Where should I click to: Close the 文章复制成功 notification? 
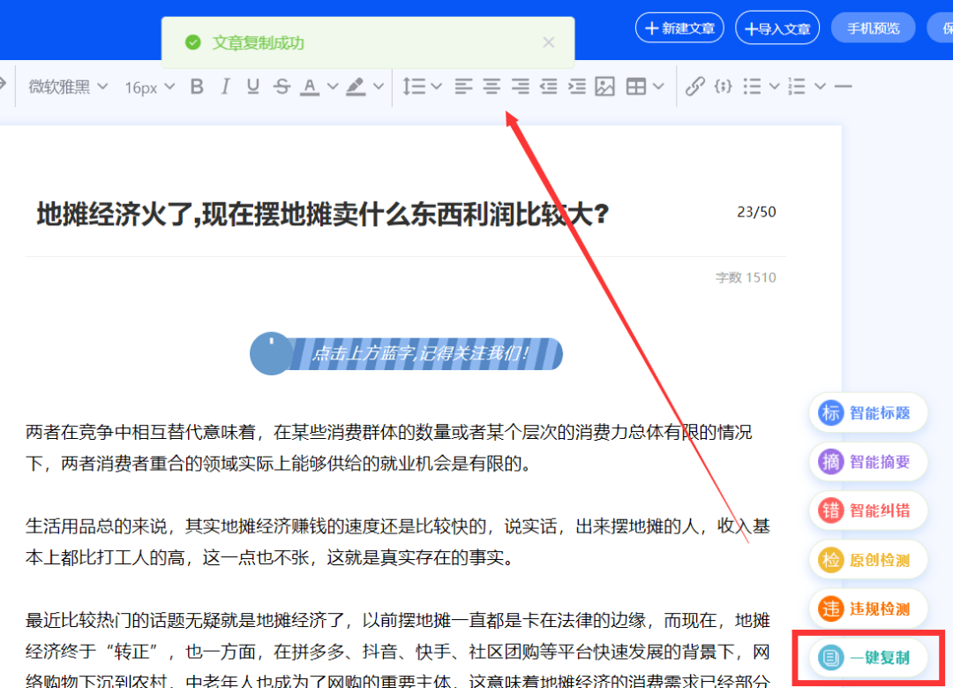[x=549, y=42]
